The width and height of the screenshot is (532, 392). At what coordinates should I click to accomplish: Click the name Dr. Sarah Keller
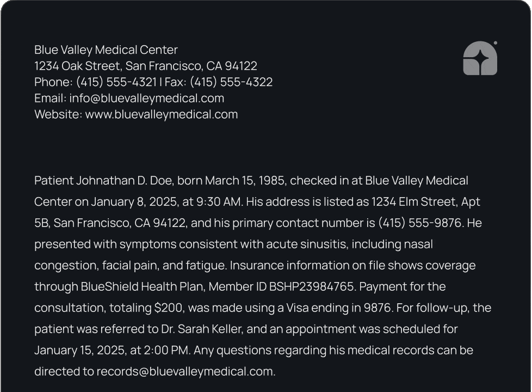pyautogui.click(x=202, y=329)
